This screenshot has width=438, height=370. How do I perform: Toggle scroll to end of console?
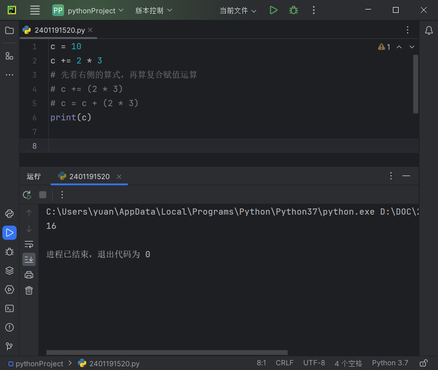tap(29, 260)
